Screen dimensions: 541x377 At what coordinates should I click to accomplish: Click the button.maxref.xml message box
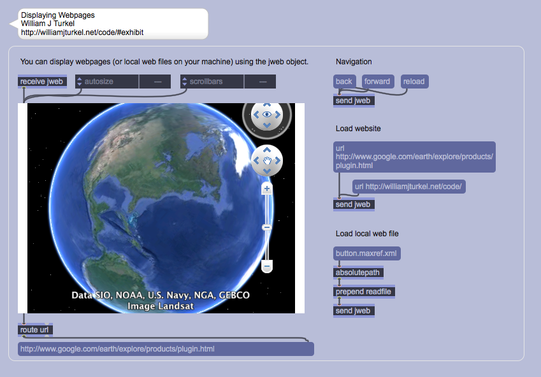click(366, 253)
